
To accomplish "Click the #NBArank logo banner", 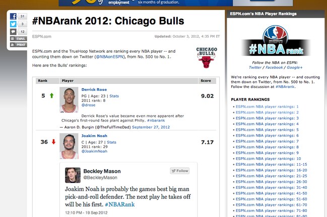I will 276,41.
